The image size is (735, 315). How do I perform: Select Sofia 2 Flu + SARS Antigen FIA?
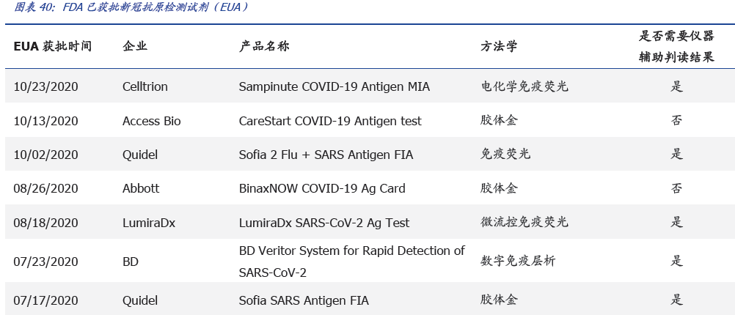[326, 155]
